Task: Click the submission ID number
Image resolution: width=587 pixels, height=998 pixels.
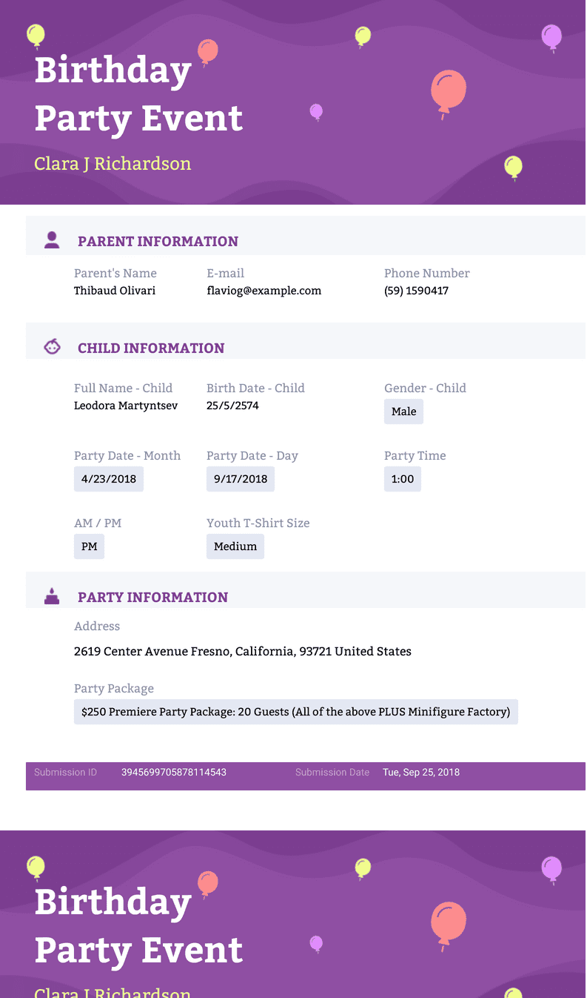Action: [174, 772]
